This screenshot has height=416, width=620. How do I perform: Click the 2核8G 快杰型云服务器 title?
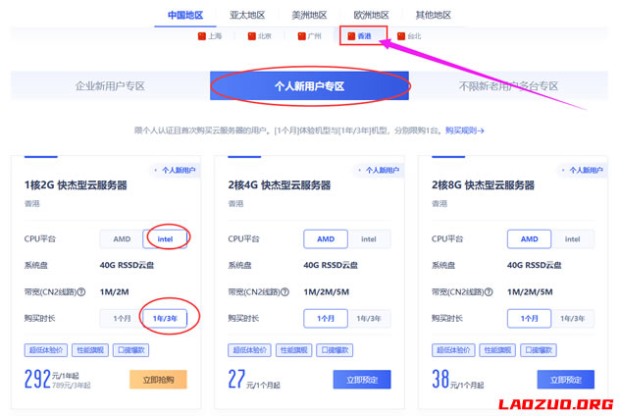(x=484, y=185)
